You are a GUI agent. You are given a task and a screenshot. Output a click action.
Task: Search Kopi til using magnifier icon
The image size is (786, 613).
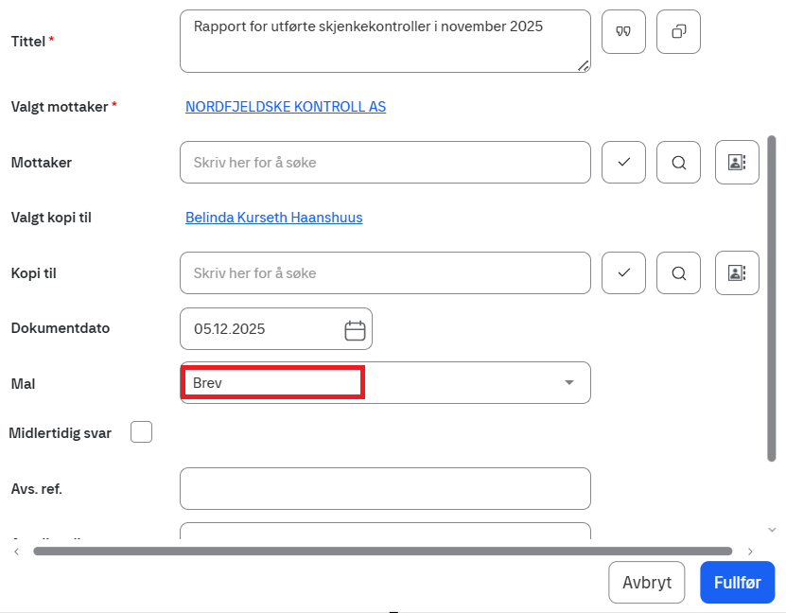point(678,273)
